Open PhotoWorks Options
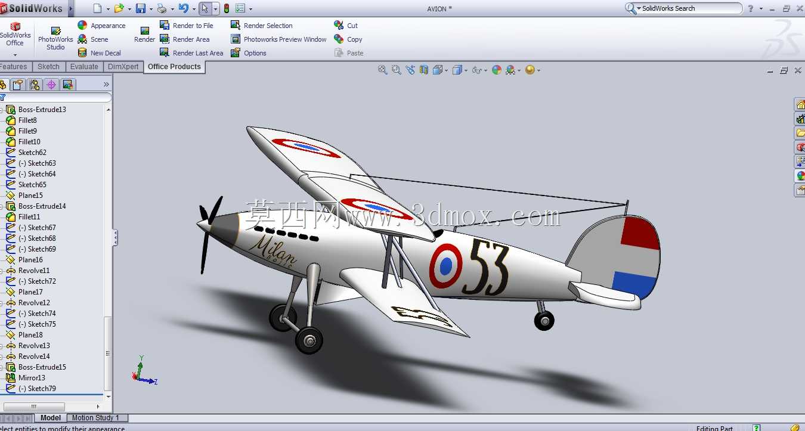Screen dimensions: 805x431 (248, 53)
